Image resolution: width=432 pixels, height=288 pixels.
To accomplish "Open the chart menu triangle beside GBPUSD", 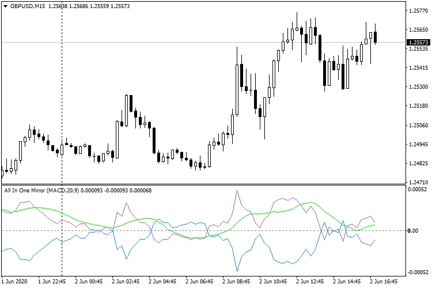I will pyautogui.click(x=6, y=6).
